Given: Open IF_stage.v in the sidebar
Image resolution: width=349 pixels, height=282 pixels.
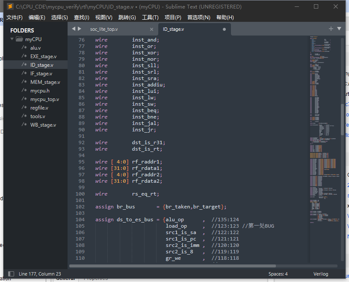Looking at the screenshot, I should 41,74.
